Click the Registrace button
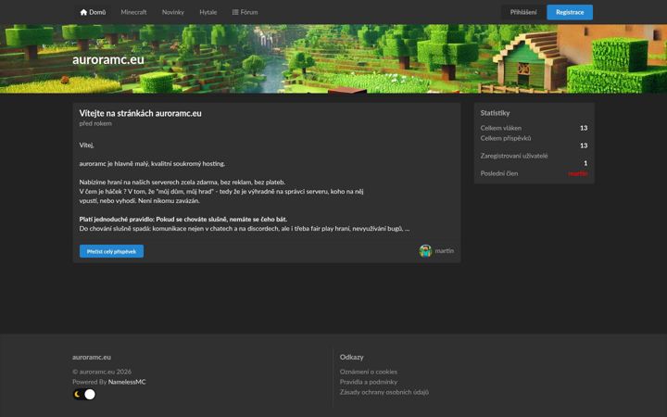Viewport: 667px width, 417px height. coord(570,12)
